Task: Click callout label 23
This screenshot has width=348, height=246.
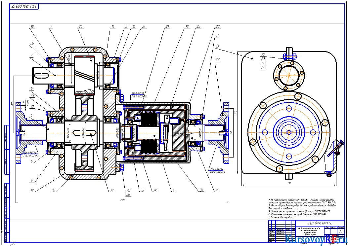Action: point(198,26)
